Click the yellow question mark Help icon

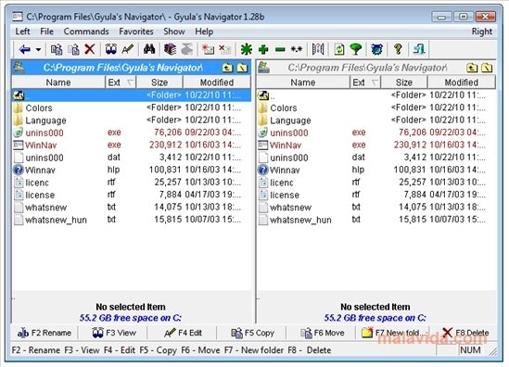[x=398, y=50]
